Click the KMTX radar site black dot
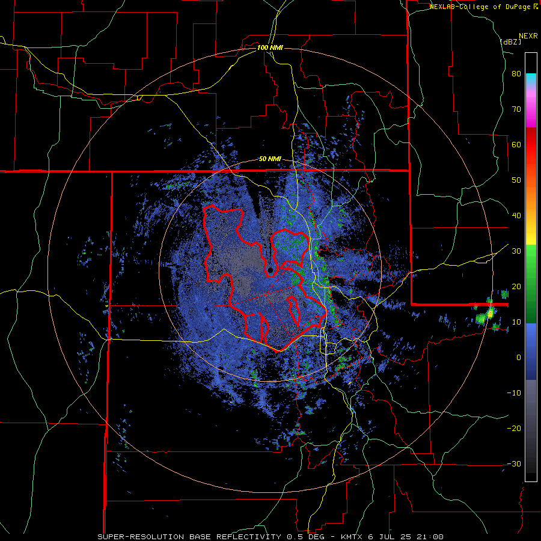This screenshot has width=541, height=541. (x=270, y=270)
